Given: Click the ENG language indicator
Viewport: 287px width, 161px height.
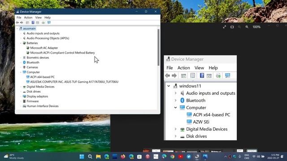Looking at the screenshot, I should tap(247, 157).
